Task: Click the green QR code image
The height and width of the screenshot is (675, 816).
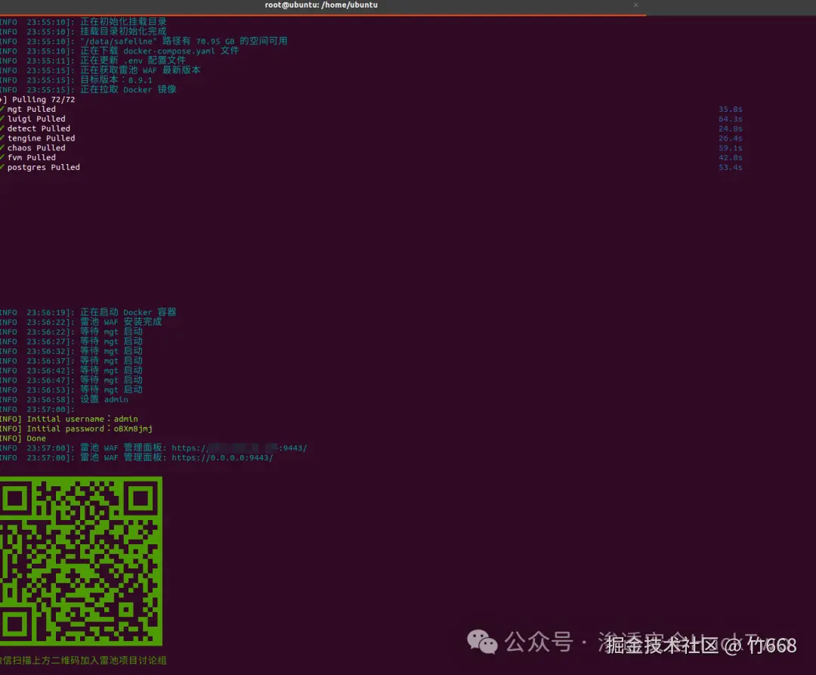Action: point(81,561)
